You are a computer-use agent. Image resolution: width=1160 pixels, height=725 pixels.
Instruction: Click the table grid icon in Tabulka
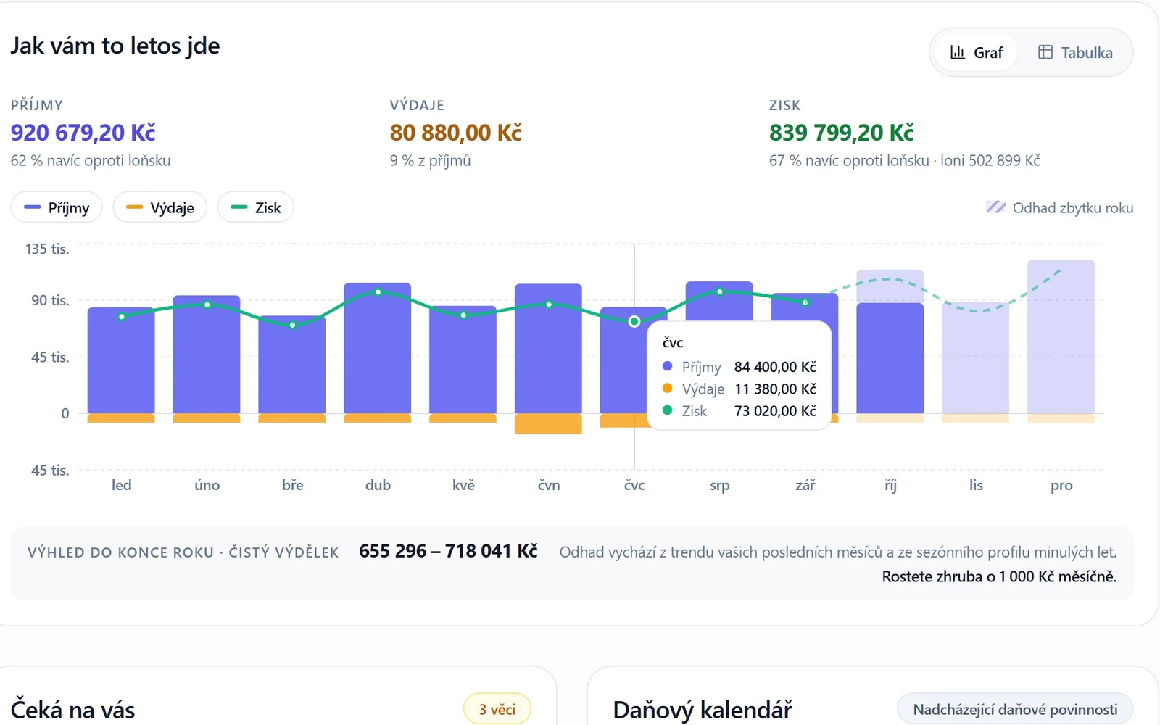pos(1045,52)
